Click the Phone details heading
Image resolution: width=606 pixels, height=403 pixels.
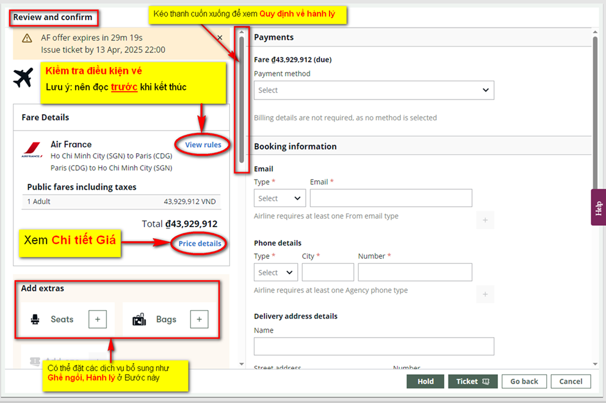(278, 243)
